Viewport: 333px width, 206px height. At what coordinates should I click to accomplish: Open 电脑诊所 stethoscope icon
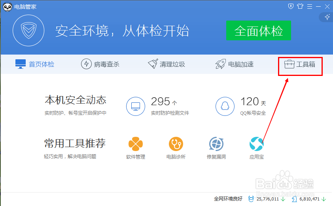click(176, 144)
